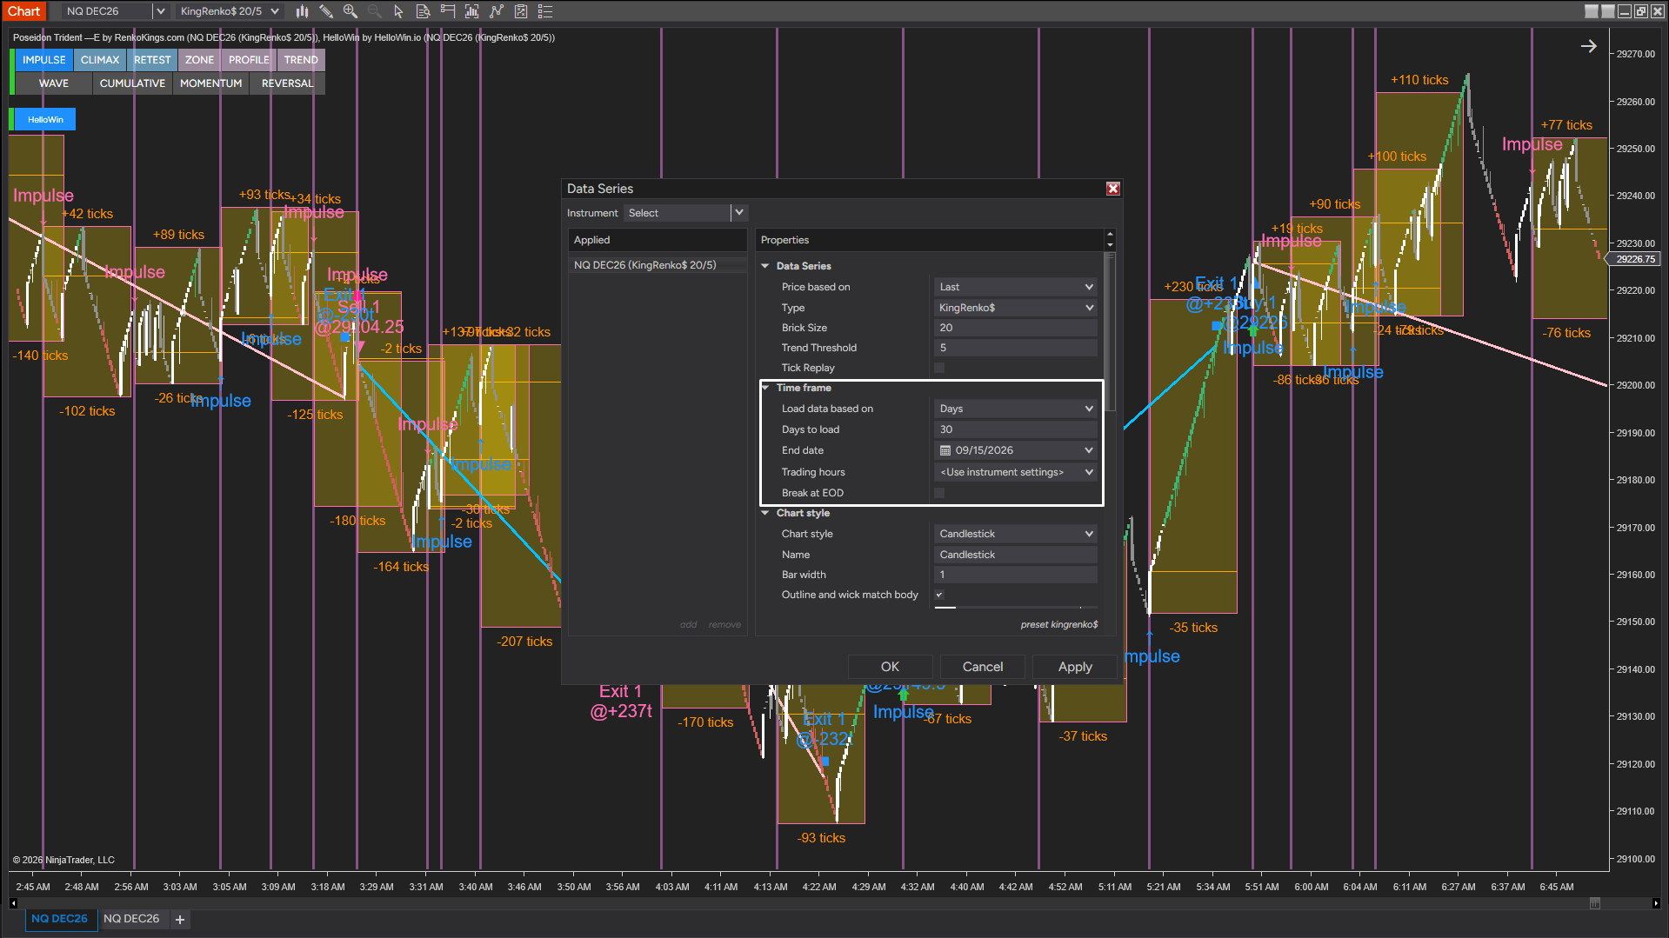Open the Data Series bars icon

coord(472,11)
